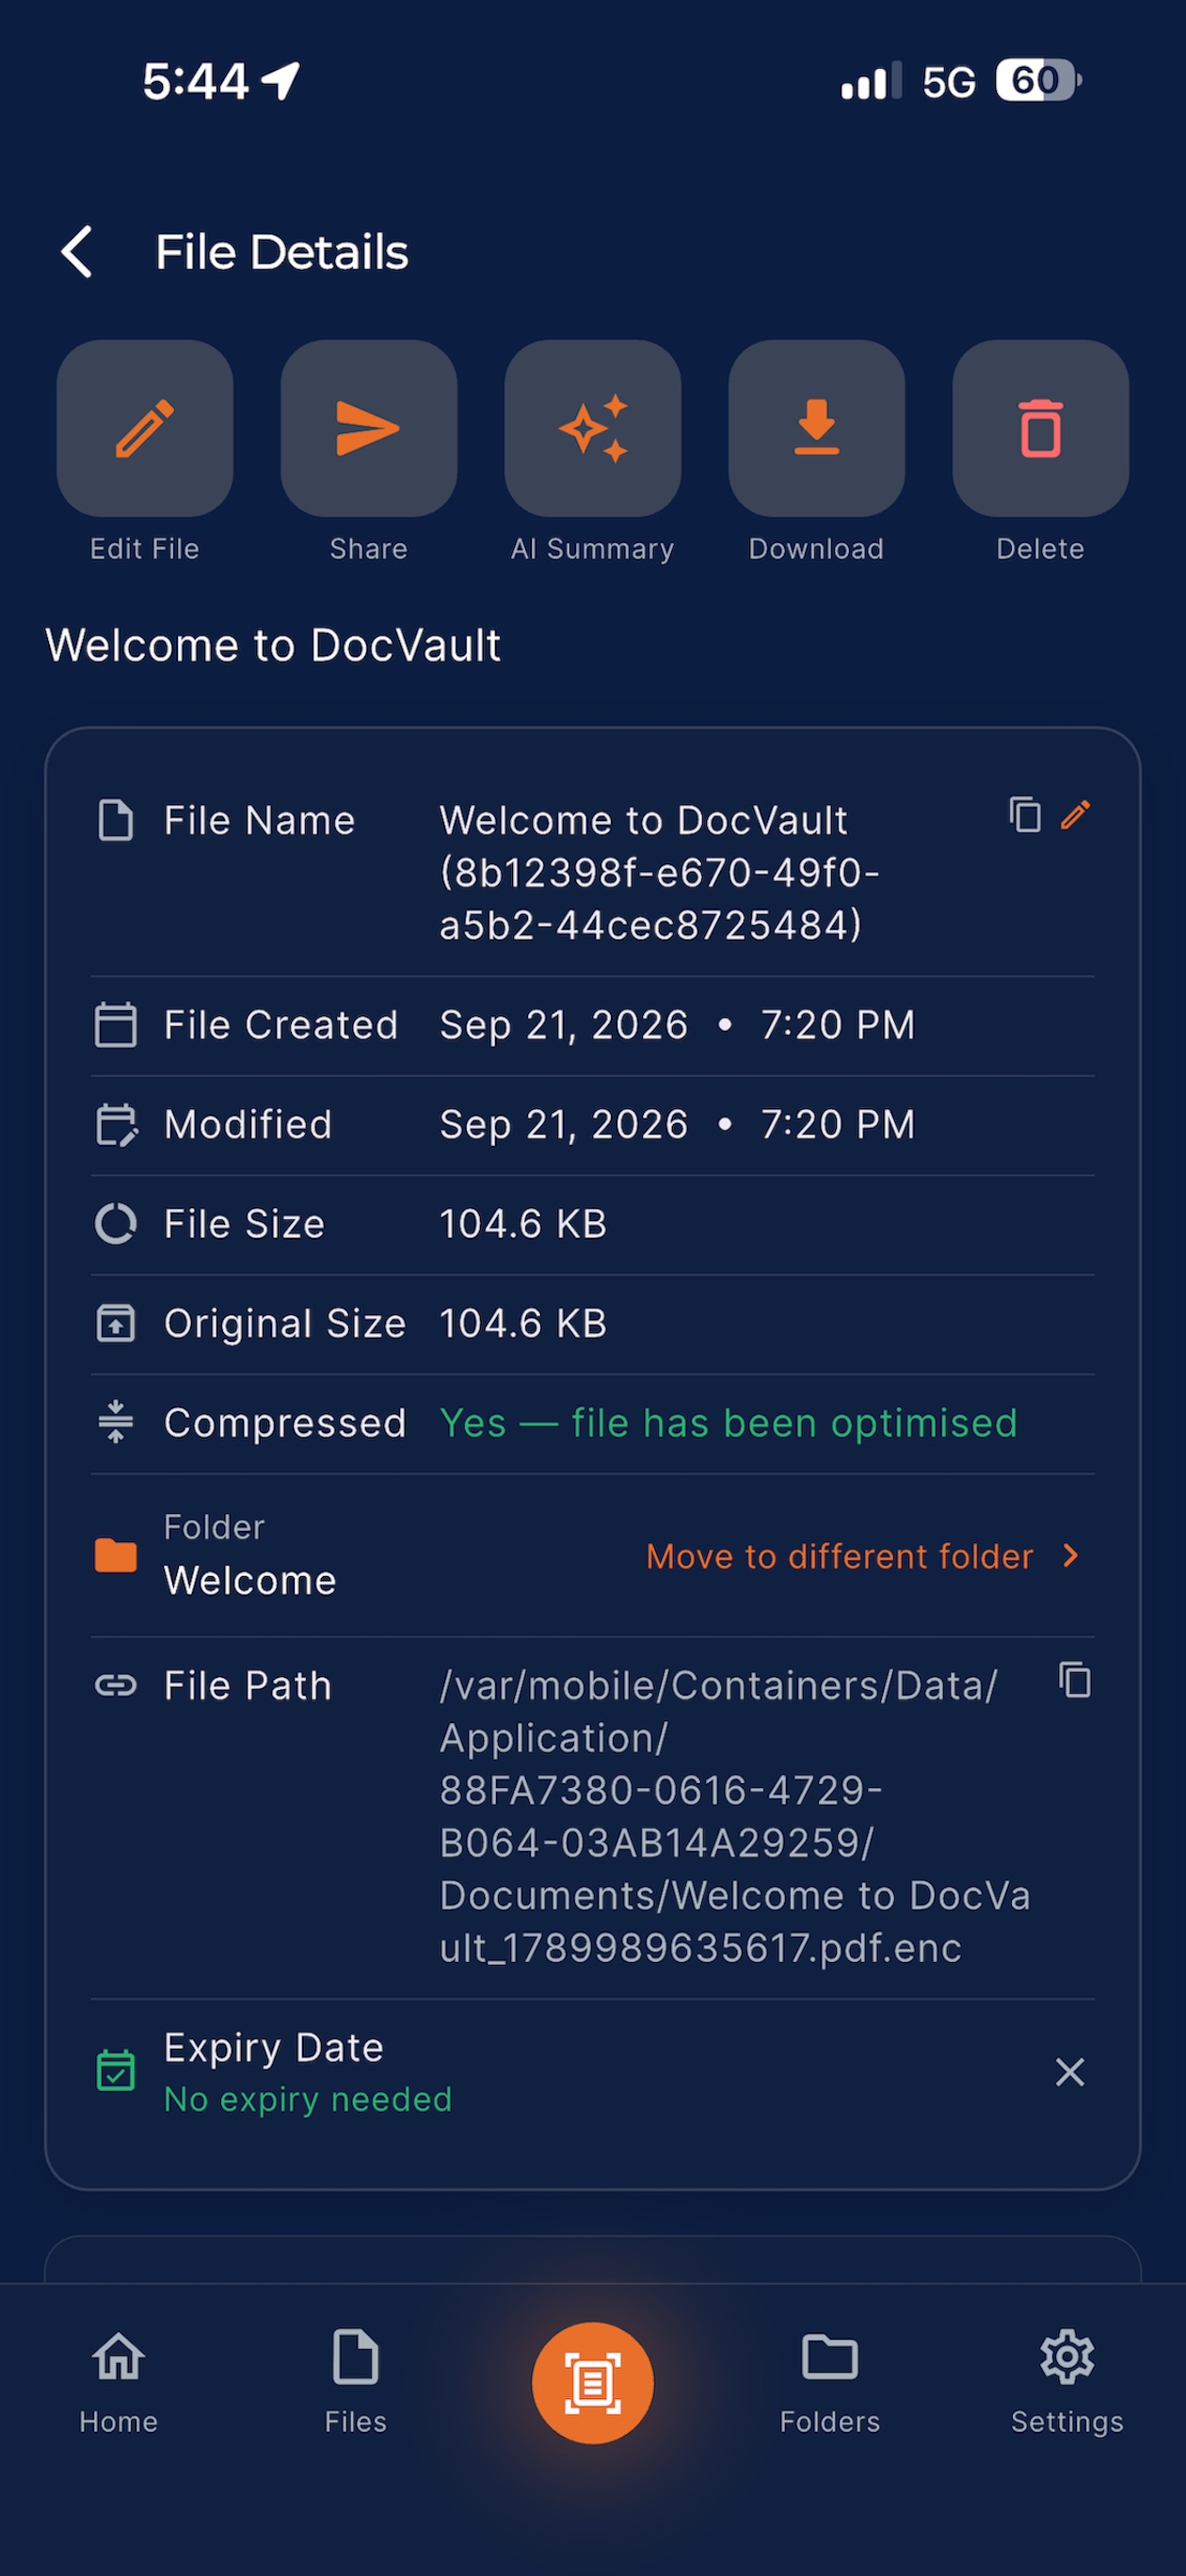The image size is (1186, 2576).
Task: Tap the 5G signal status indicator
Action: tap(948, 82)
